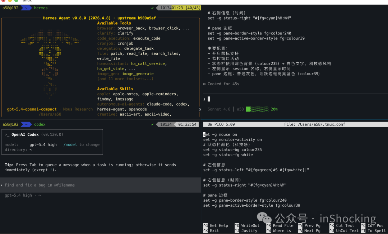Click the 20% usage value in Claude pane
This screenshot has width=388, height=234.
coord(274,109)
